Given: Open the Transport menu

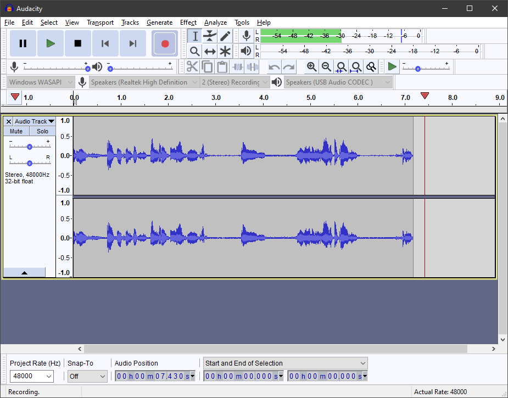Looking at the screenshot, I should coord(100,23).
